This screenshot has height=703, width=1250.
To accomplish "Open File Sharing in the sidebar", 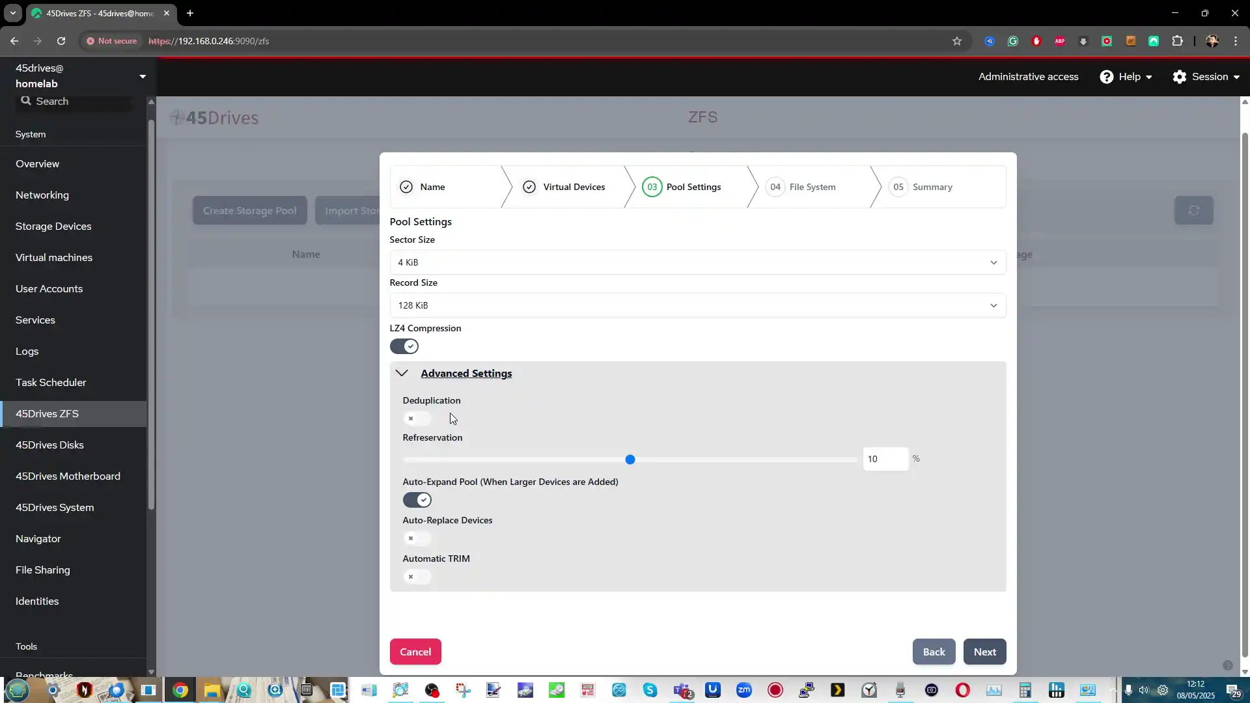I will 73,570.
